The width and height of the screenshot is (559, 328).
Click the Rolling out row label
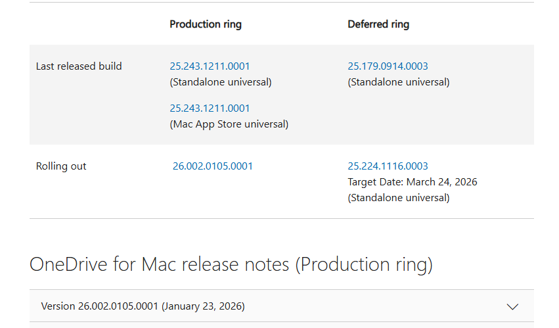pos(61,166)
